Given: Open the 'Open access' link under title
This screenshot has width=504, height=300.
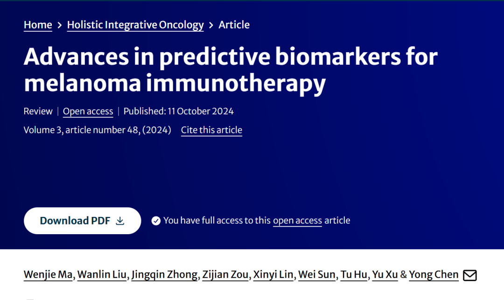Looking at the screenshot, I should tap(88, 111).
